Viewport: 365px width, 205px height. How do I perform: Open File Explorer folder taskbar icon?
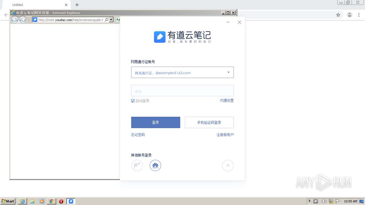[x=32, y=201]
